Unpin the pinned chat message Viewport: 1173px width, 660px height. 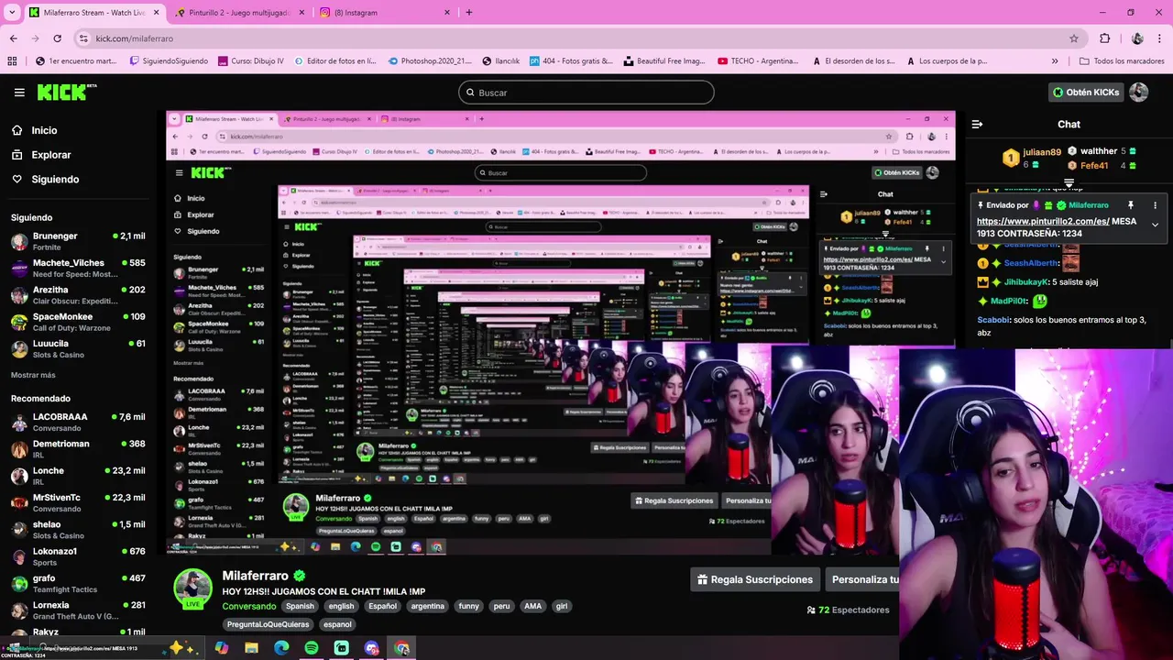(1131, 205)
